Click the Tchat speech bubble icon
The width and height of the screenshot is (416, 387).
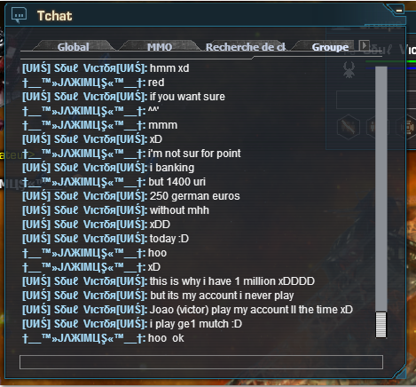(x=19, y=15)
